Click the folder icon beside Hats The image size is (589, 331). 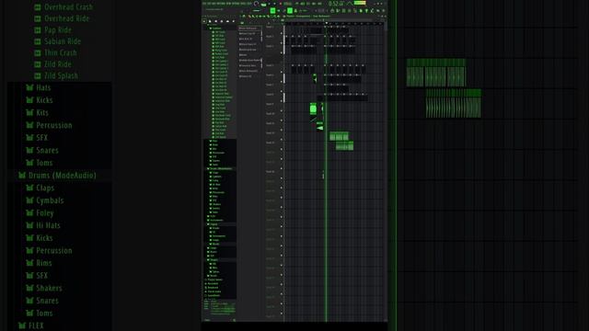[x=29, y=88]
